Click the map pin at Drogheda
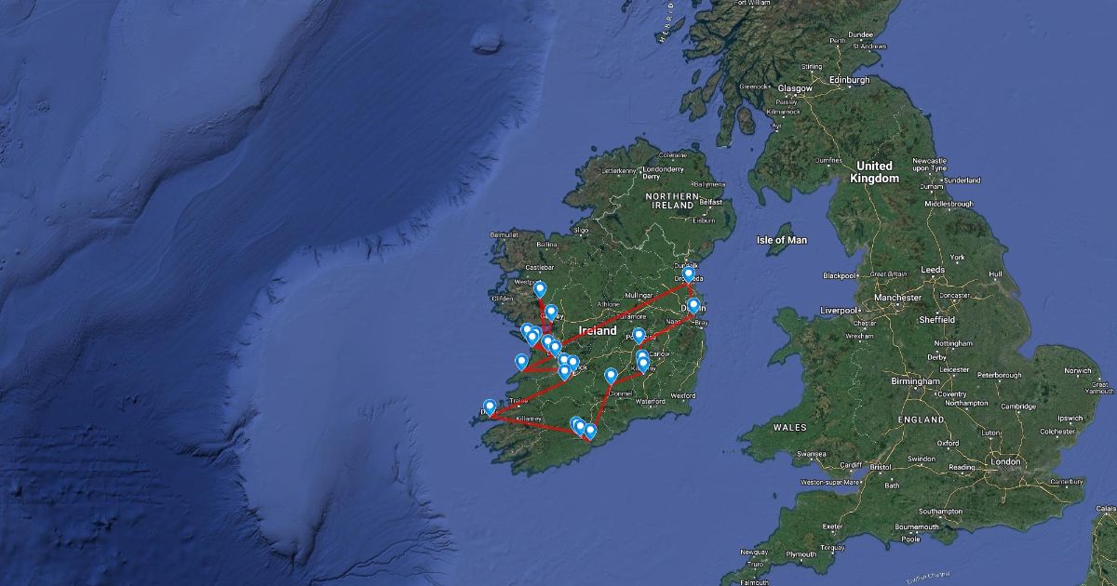This screenshot has width=1117, height=586. coord(689,274)
